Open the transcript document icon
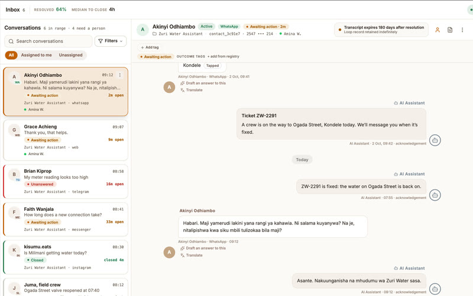Screen dimensions: 473x296 [x=450, y=30]
